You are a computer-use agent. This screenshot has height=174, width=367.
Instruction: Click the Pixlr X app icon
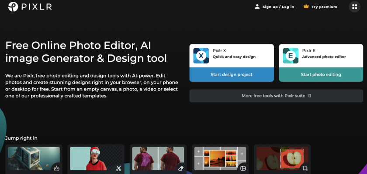(x=201, y=56)
